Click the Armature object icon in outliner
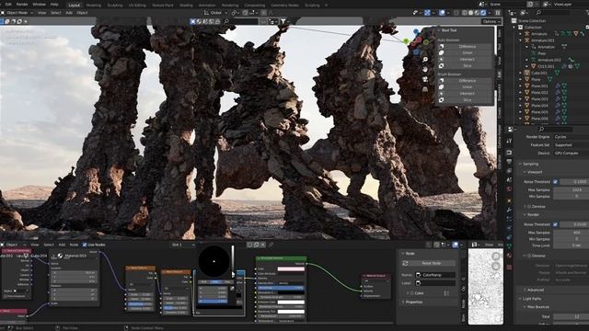589x331 pixels. tap(526, 34)
